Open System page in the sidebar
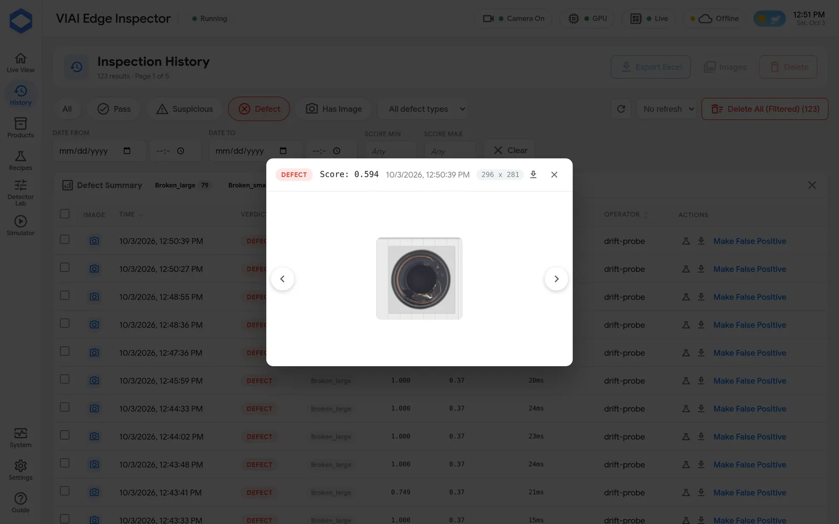 [x=20, y=438]
